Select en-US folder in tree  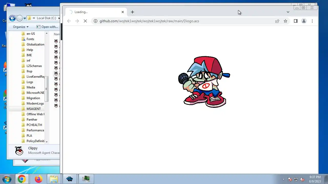point(31,34)
